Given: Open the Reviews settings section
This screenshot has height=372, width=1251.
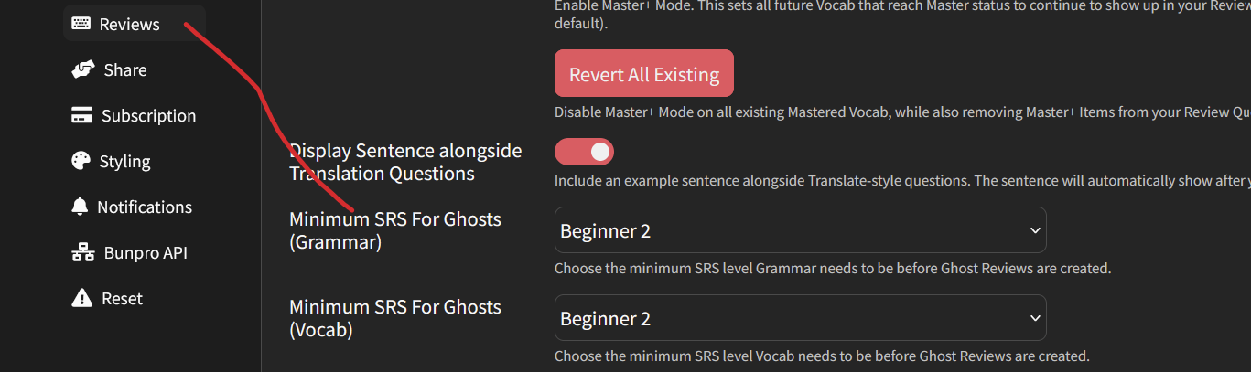Looking at the screenshot, I should pyautogui.click(x=129, y=24).
